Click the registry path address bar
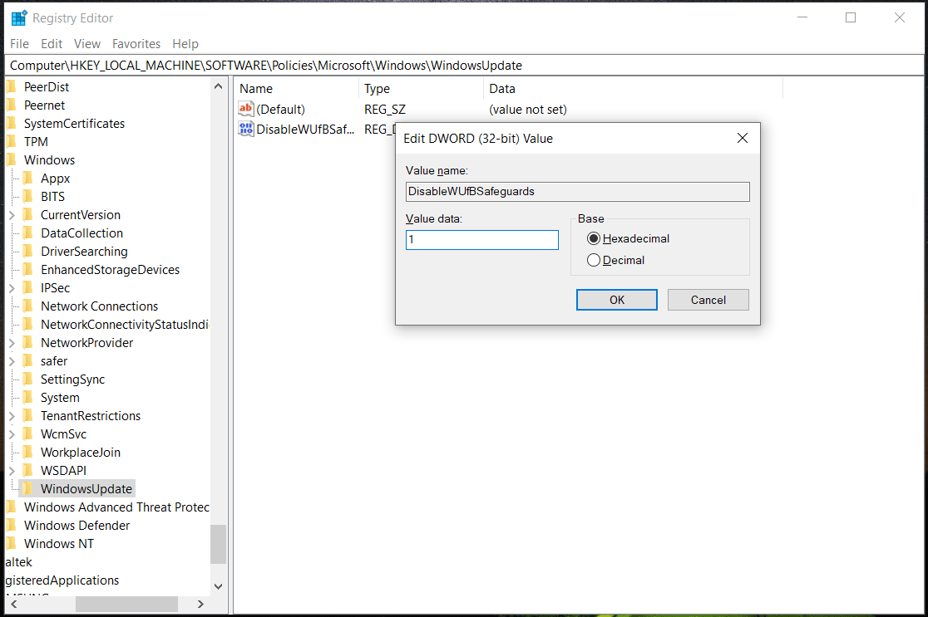Image resolution: width=928 pixels, height=617 pixels. [x=464, y=66]
